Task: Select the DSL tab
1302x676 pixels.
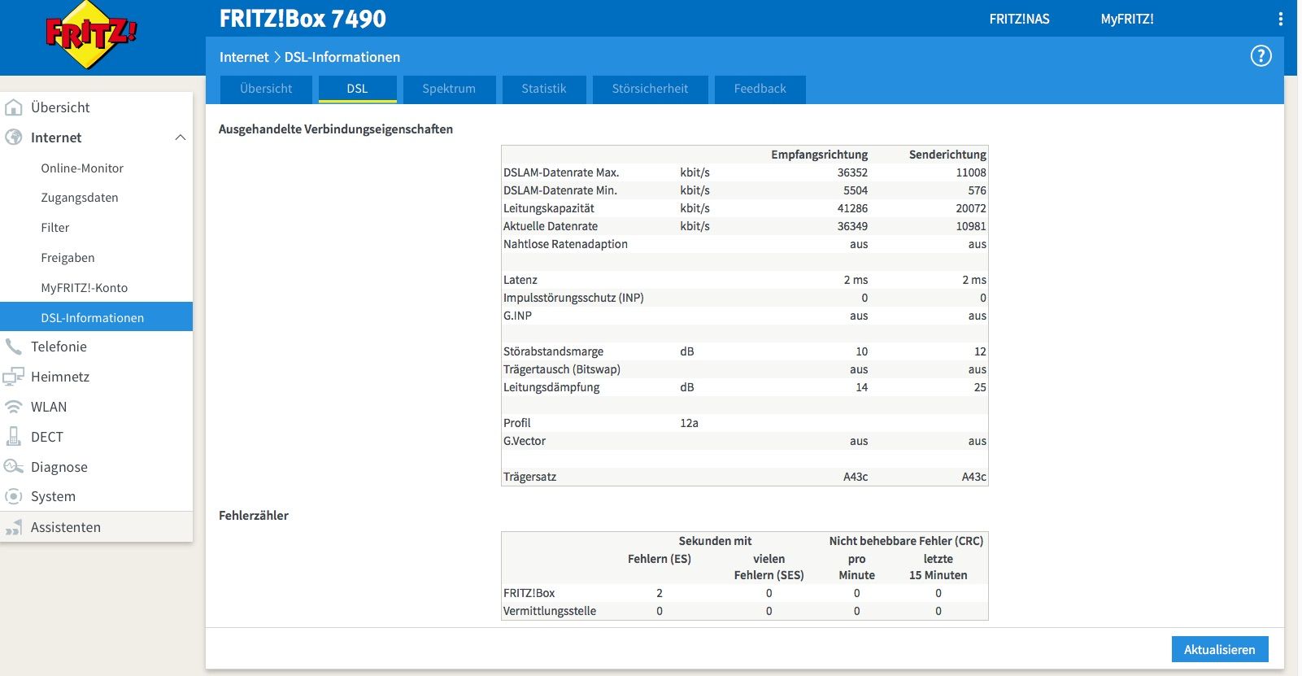Action: 357,89
